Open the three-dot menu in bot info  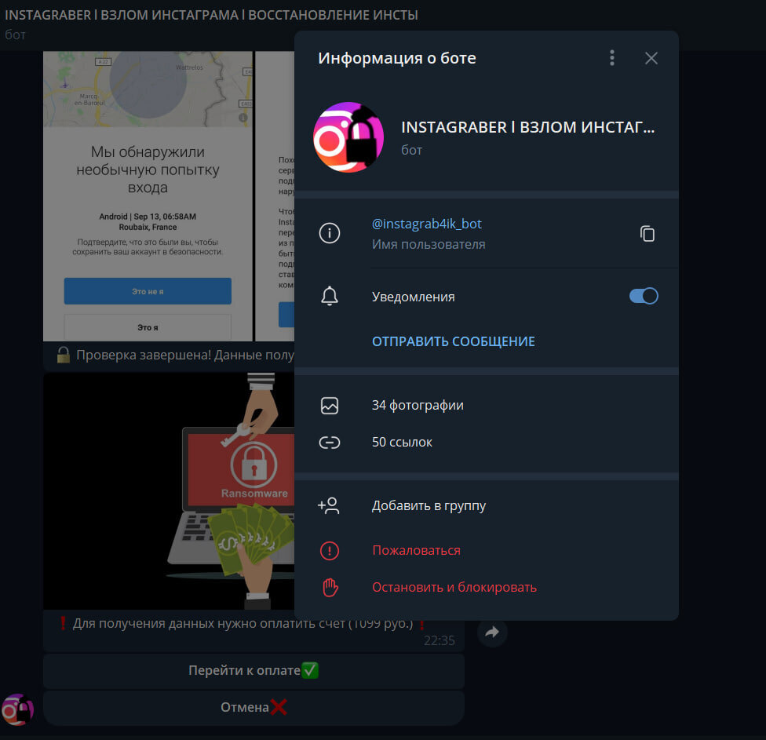(611, 57)
